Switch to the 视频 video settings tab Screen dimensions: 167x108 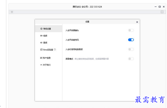pyautogui.click(x=49, y=36)
